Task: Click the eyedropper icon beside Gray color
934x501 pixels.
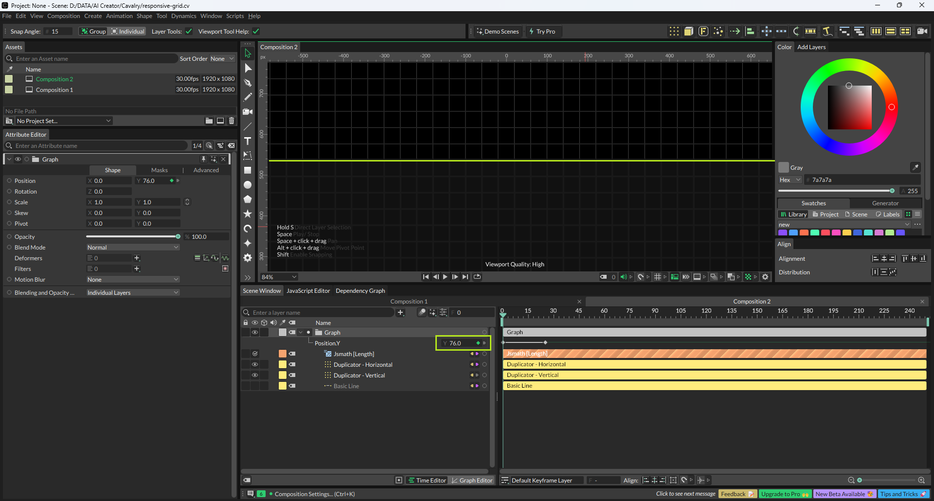Action: (915, 167)
